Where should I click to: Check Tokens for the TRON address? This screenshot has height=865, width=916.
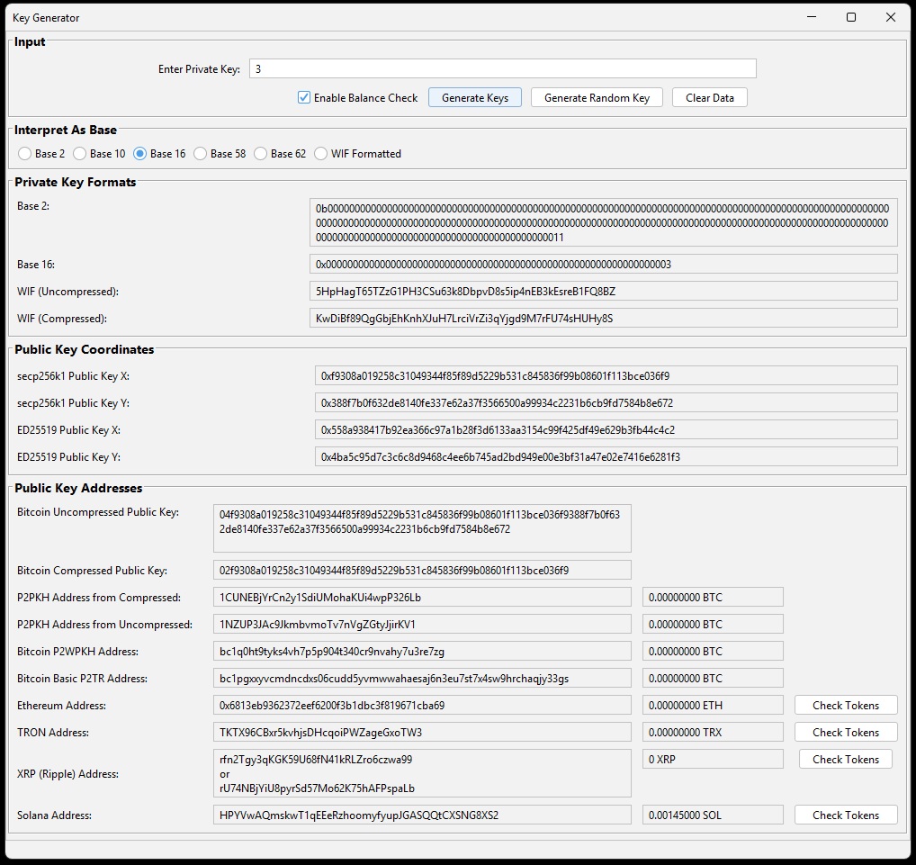click(845, 732)
